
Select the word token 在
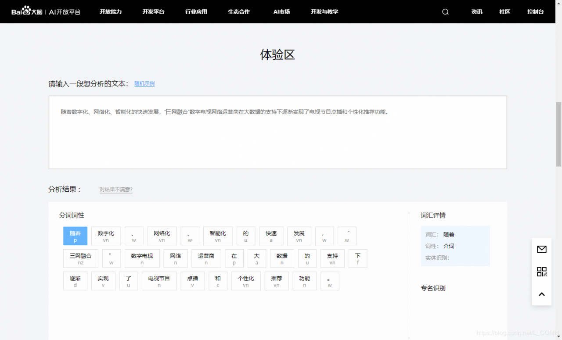tap(234, 258)
